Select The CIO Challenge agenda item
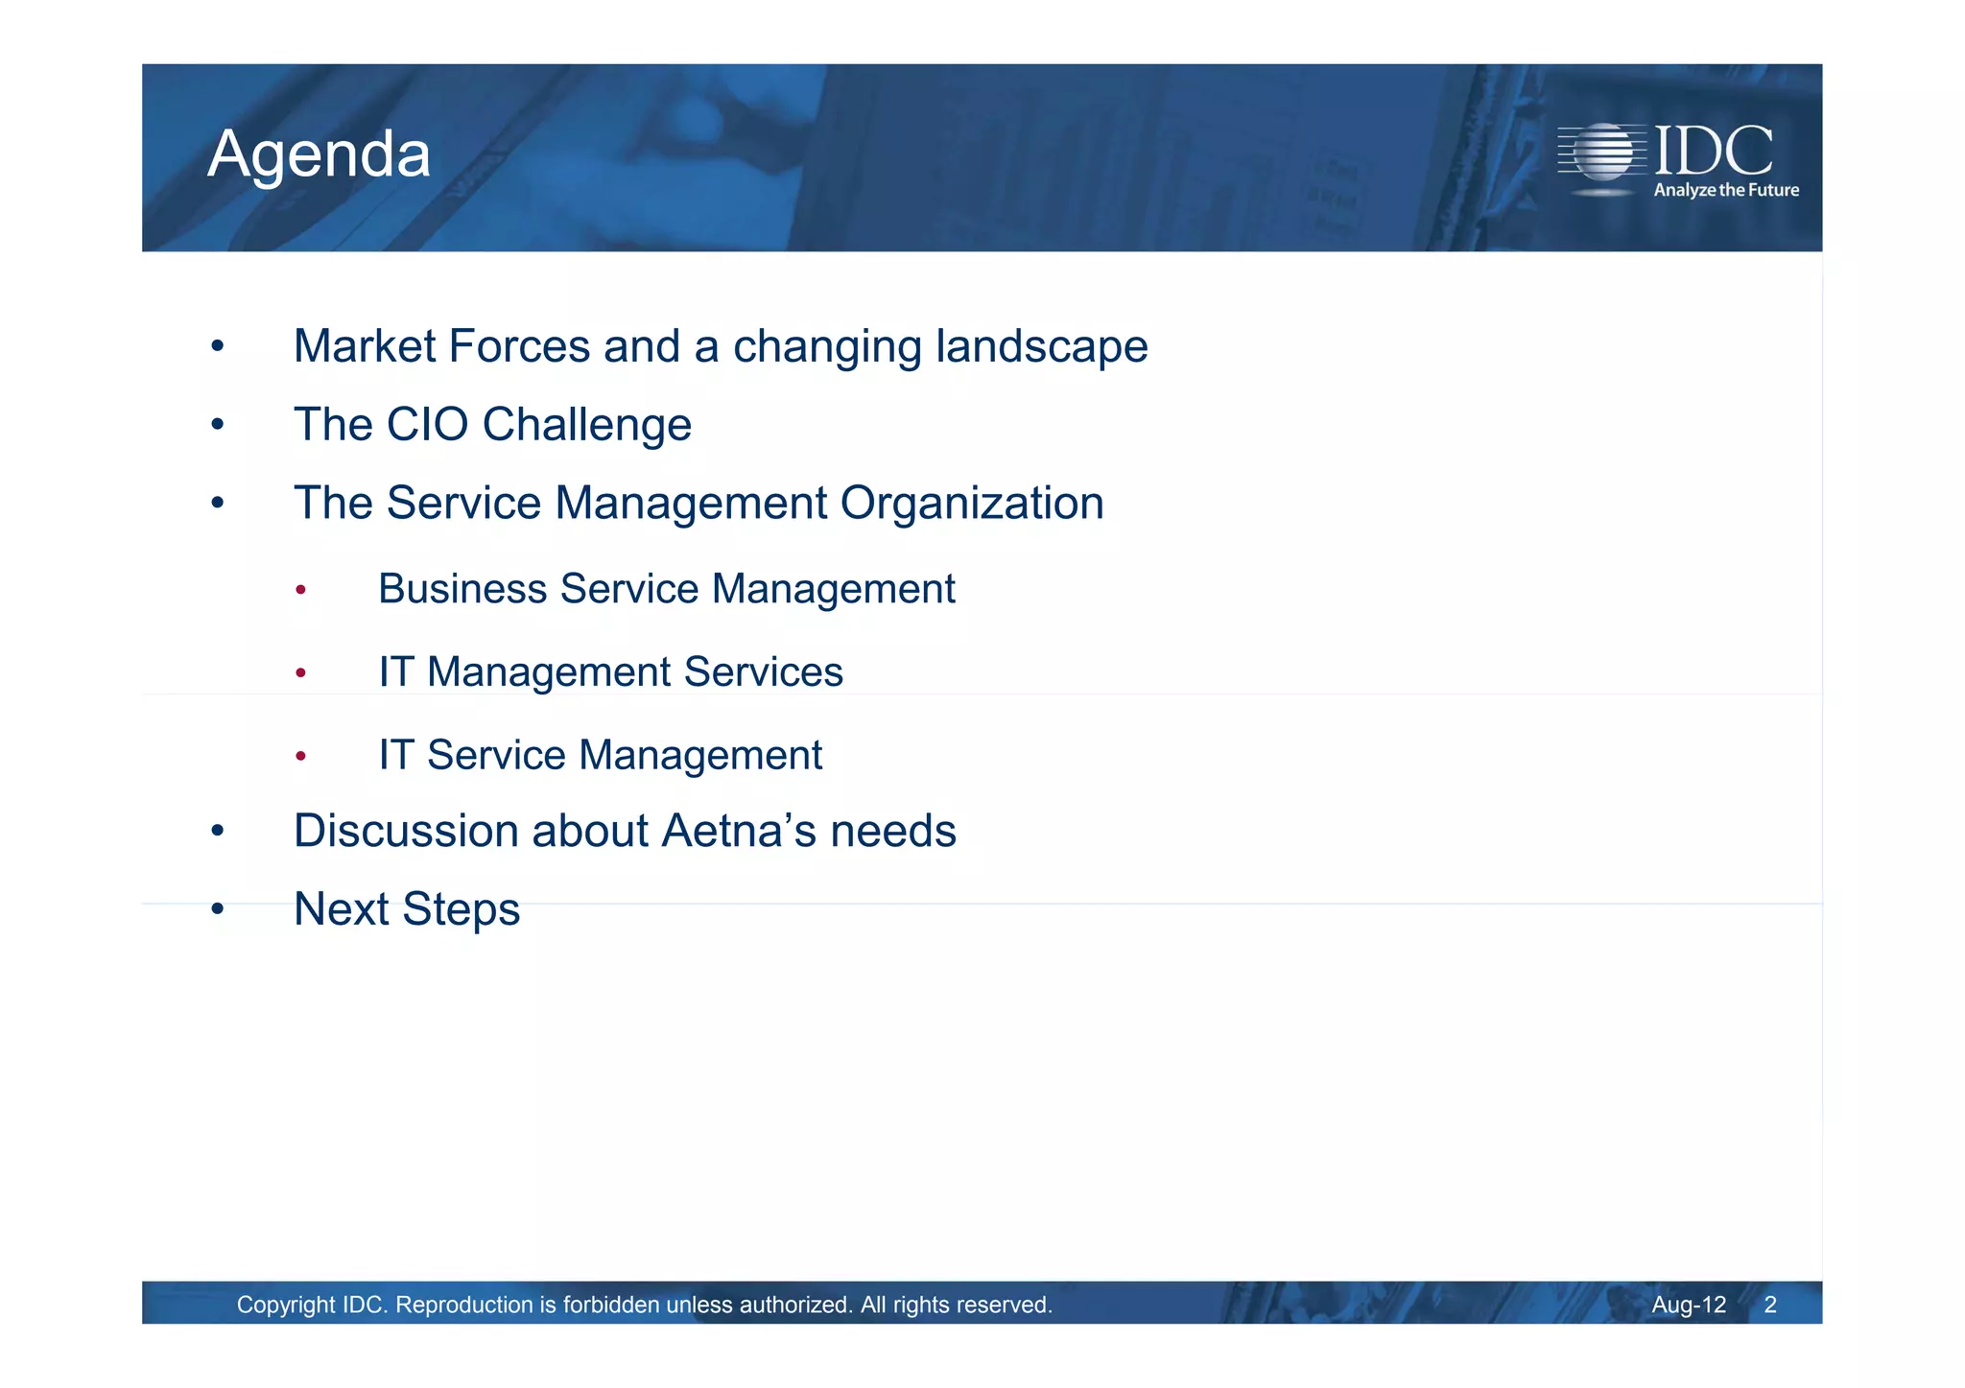 point(492,425)
